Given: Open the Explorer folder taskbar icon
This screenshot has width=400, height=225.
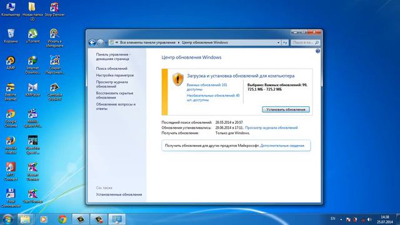Looking at the screenshot, I should click(x=25, y=219).
